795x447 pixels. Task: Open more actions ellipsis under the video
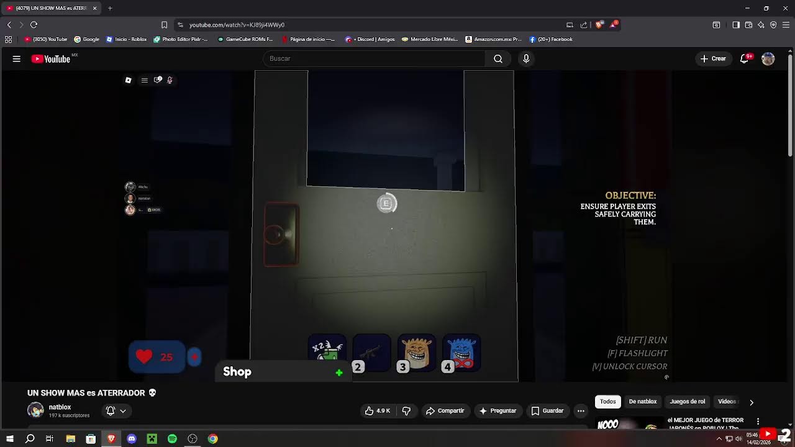(x=581, y=410)
